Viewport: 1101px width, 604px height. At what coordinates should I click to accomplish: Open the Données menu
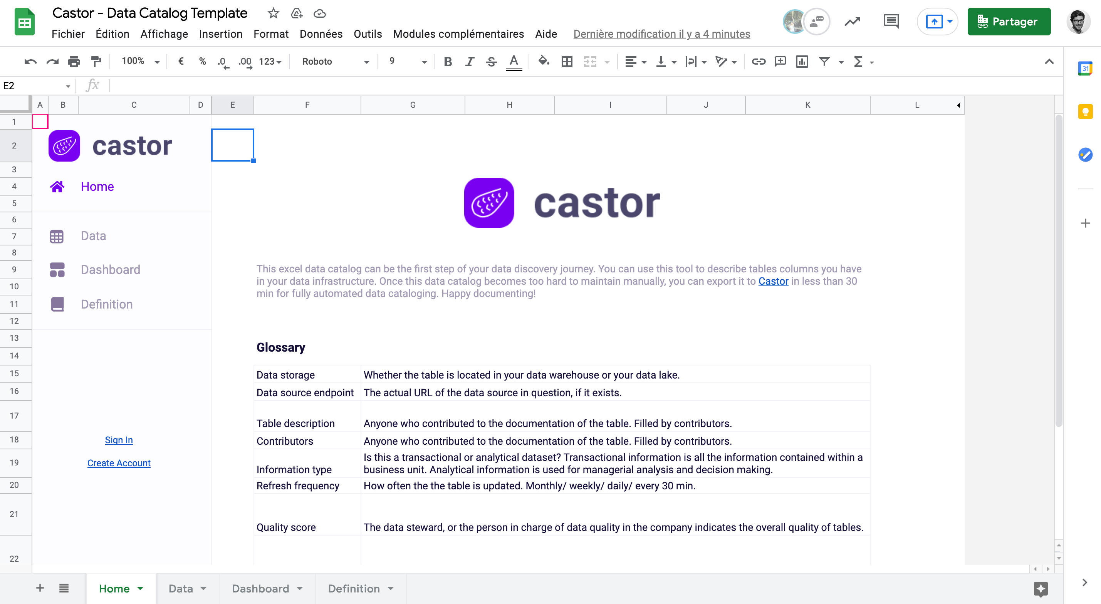click(x=321, y=34)
